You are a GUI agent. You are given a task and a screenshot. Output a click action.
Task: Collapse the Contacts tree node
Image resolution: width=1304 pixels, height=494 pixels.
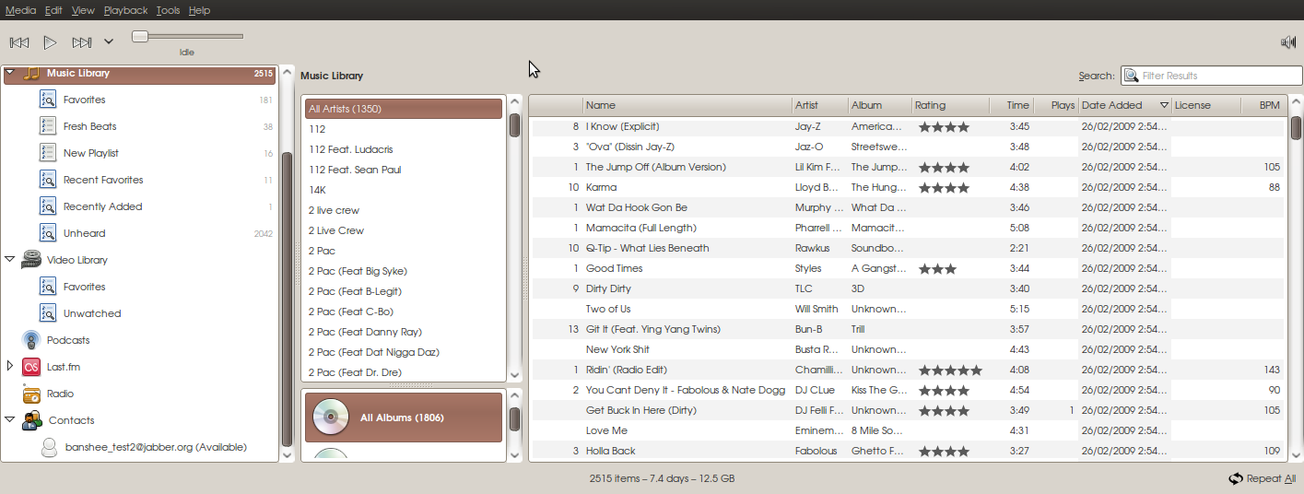[x=10, y=420]
